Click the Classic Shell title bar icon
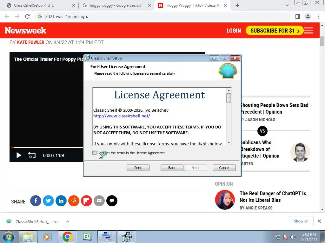The width and height of the screenshot is (325, 243). [x=88, y=58]
